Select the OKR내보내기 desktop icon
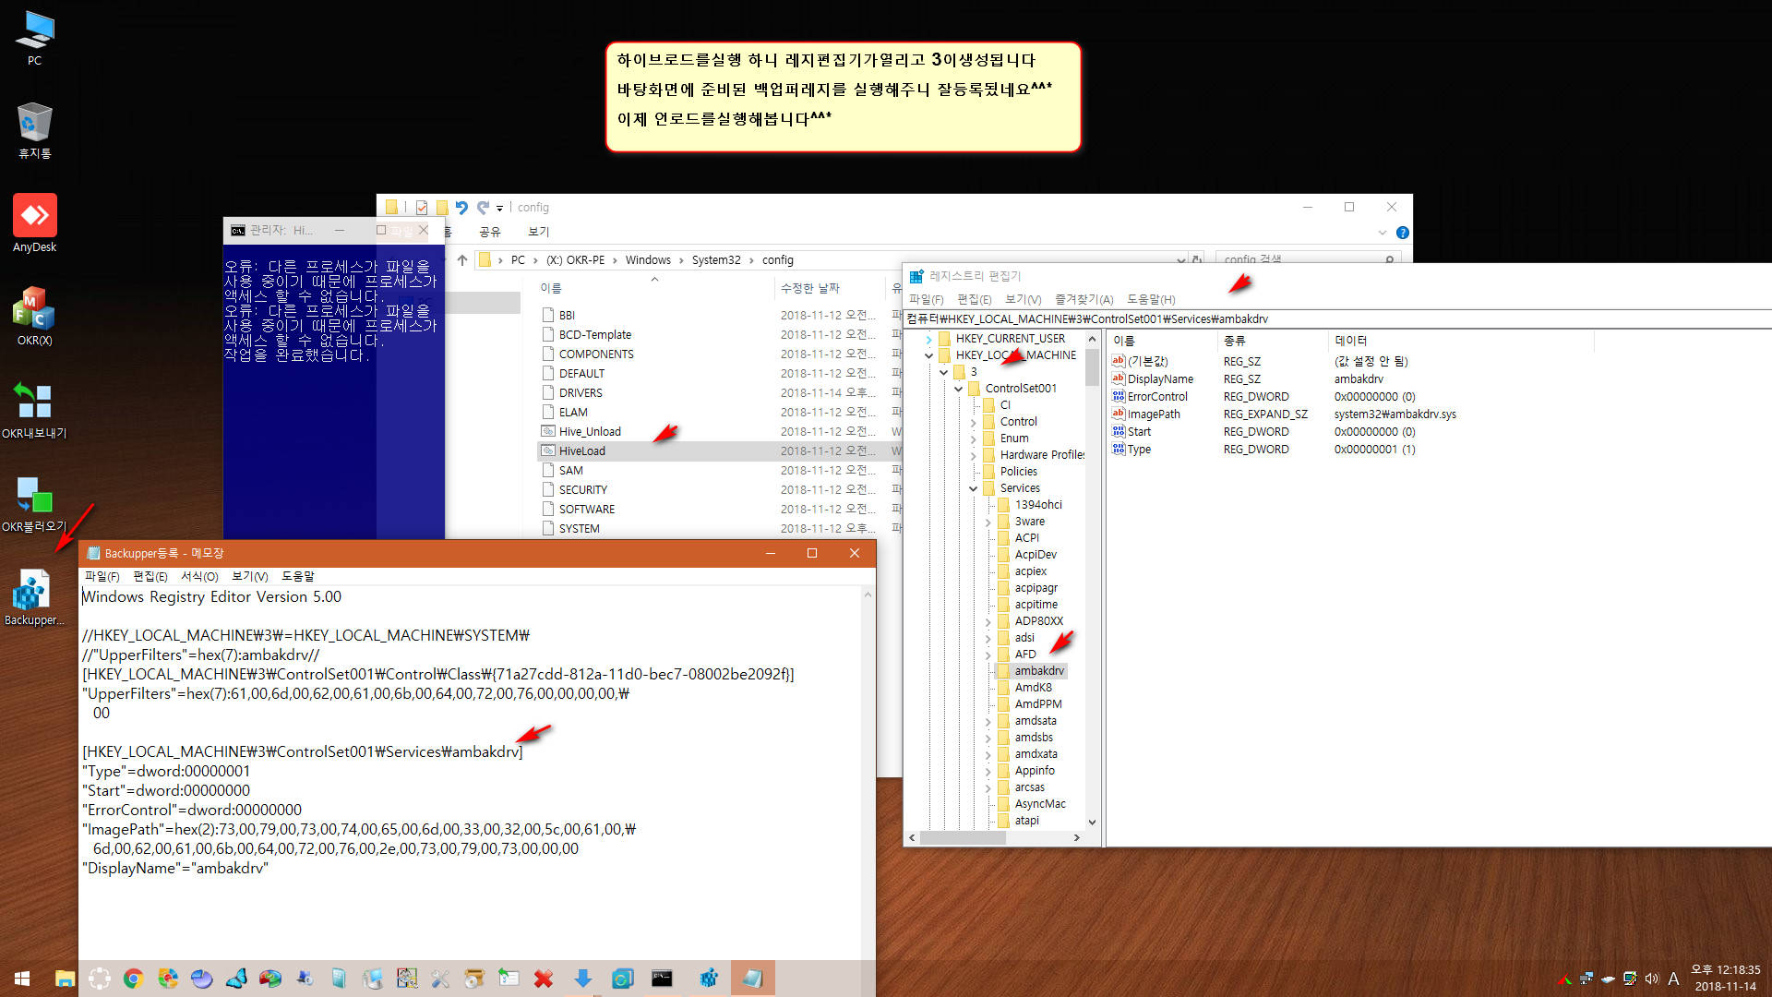The width and height of the screenshot is (1772, 997). pos(34,410)
